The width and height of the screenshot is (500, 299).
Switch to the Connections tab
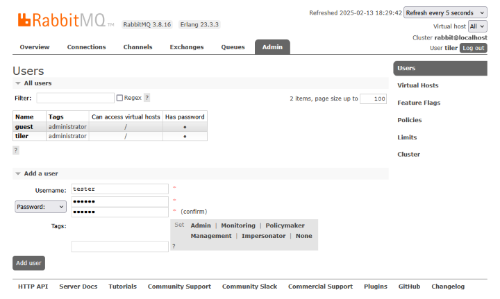[x=86, y=47]
